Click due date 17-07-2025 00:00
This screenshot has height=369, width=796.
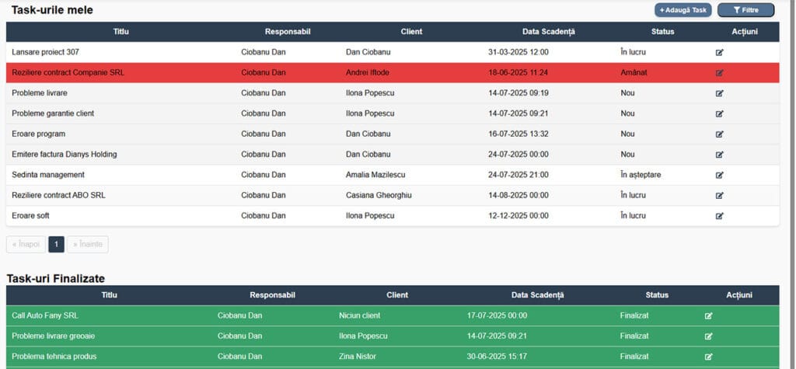[x=497, y=315]
